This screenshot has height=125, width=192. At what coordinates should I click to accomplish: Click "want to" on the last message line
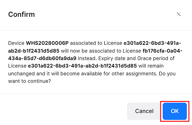pos(17,81)
